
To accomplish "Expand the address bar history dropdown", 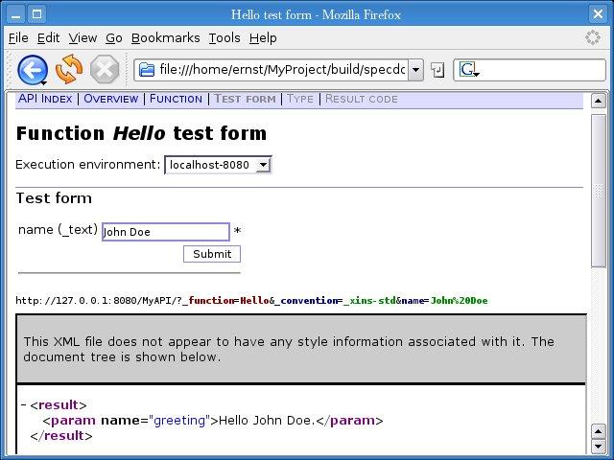I will [415, 70].
